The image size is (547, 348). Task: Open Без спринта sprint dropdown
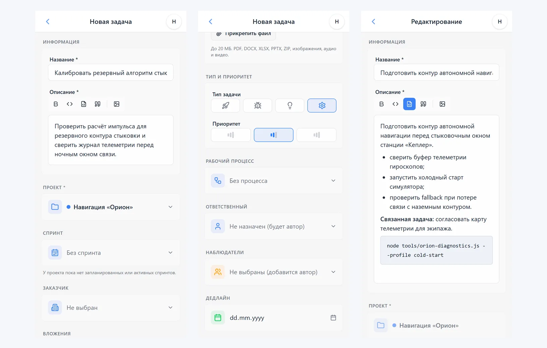[111, 253]
